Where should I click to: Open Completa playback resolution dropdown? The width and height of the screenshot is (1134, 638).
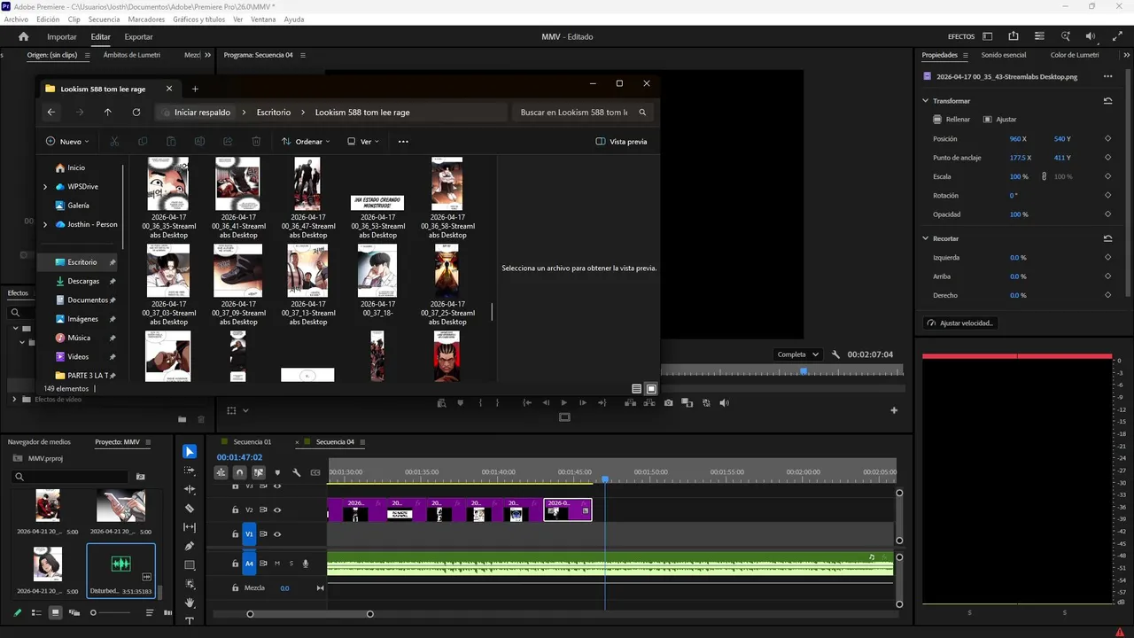click(798, 354)
